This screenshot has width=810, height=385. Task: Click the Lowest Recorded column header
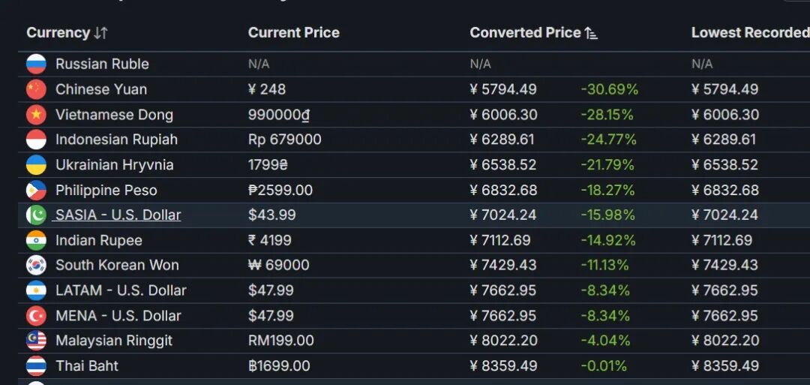pos(751,32)
